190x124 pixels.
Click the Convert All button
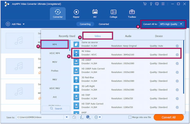pyautogui.click(x=169, y=117)
